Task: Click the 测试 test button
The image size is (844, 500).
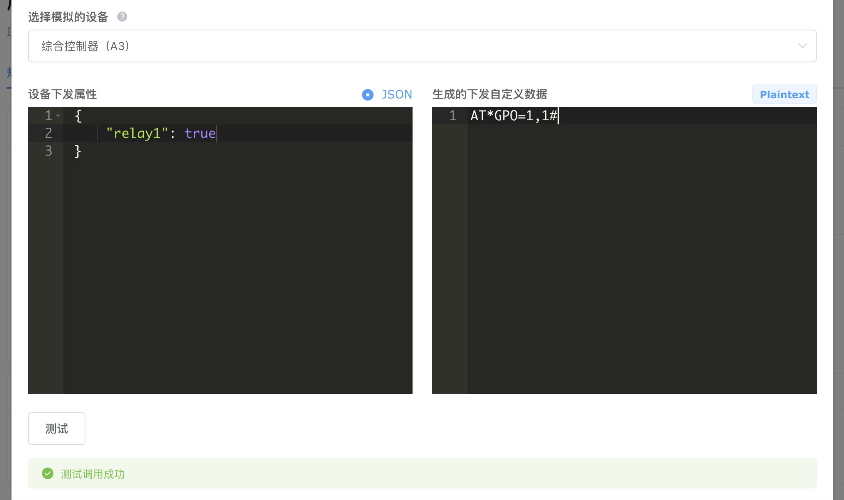Action: (57, 429)
